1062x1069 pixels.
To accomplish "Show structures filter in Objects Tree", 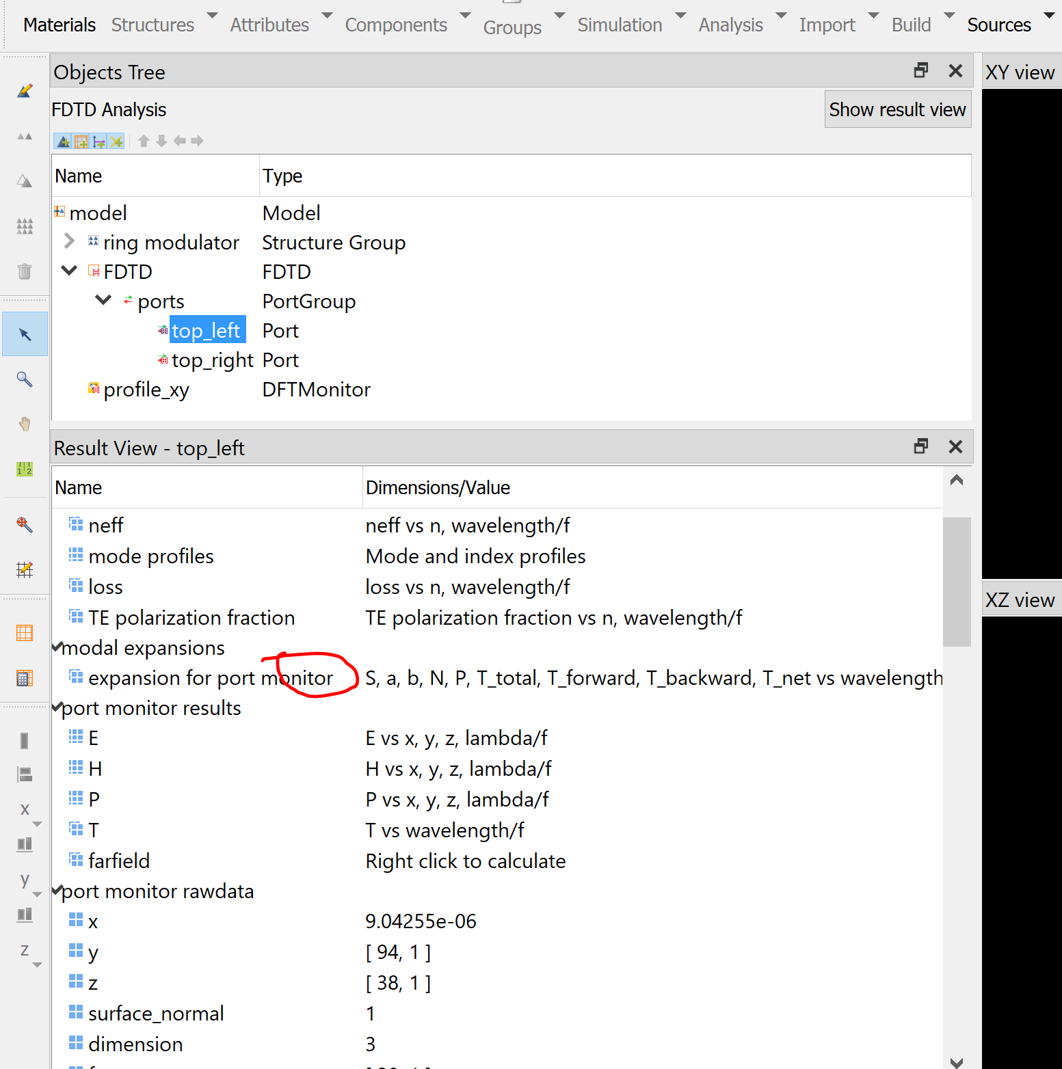I will tap(64, 141).
